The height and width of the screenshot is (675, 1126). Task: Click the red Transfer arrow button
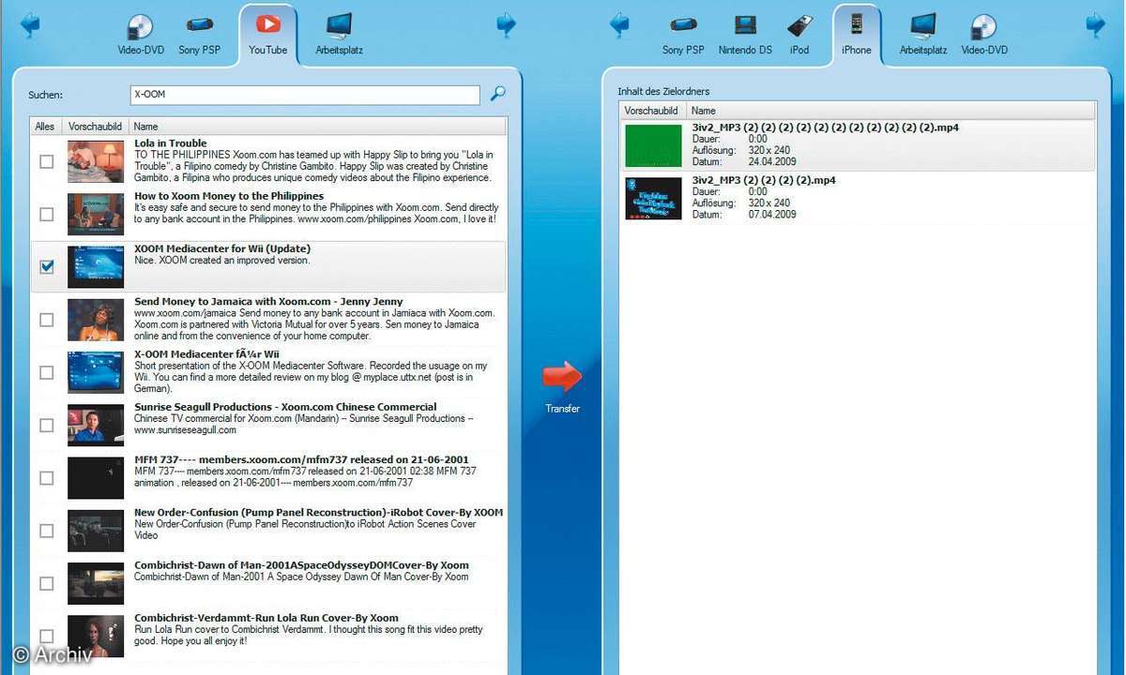pos(562,377)
